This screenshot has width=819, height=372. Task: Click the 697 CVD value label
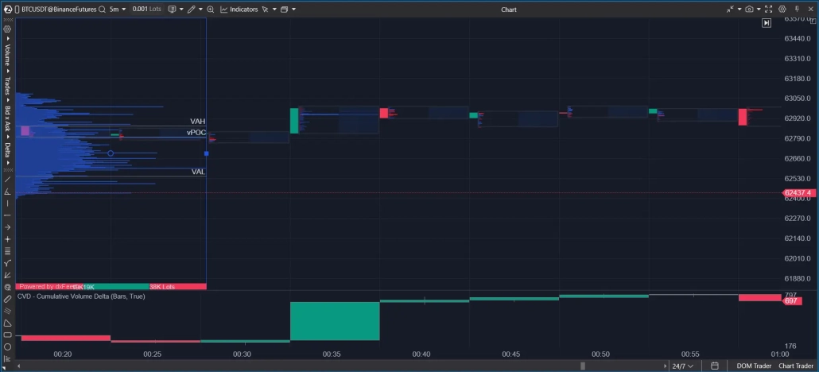pyautogui.click(x=790, y=302)
